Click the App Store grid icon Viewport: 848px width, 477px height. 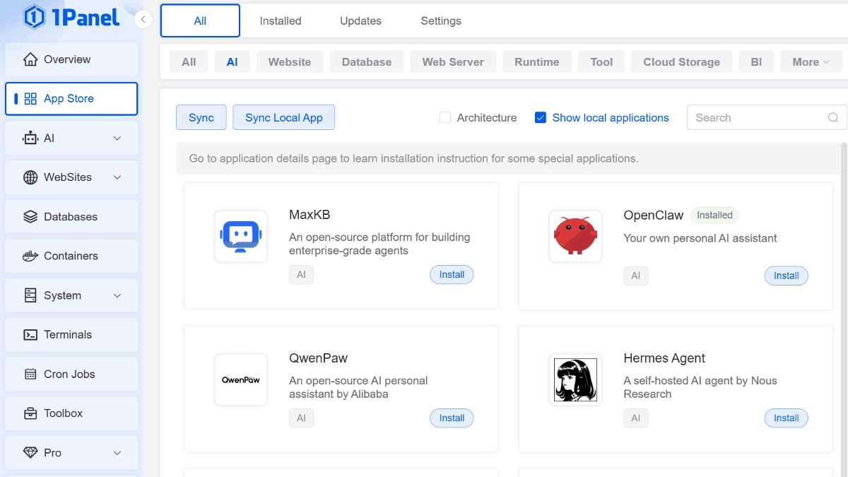[30, 99]
